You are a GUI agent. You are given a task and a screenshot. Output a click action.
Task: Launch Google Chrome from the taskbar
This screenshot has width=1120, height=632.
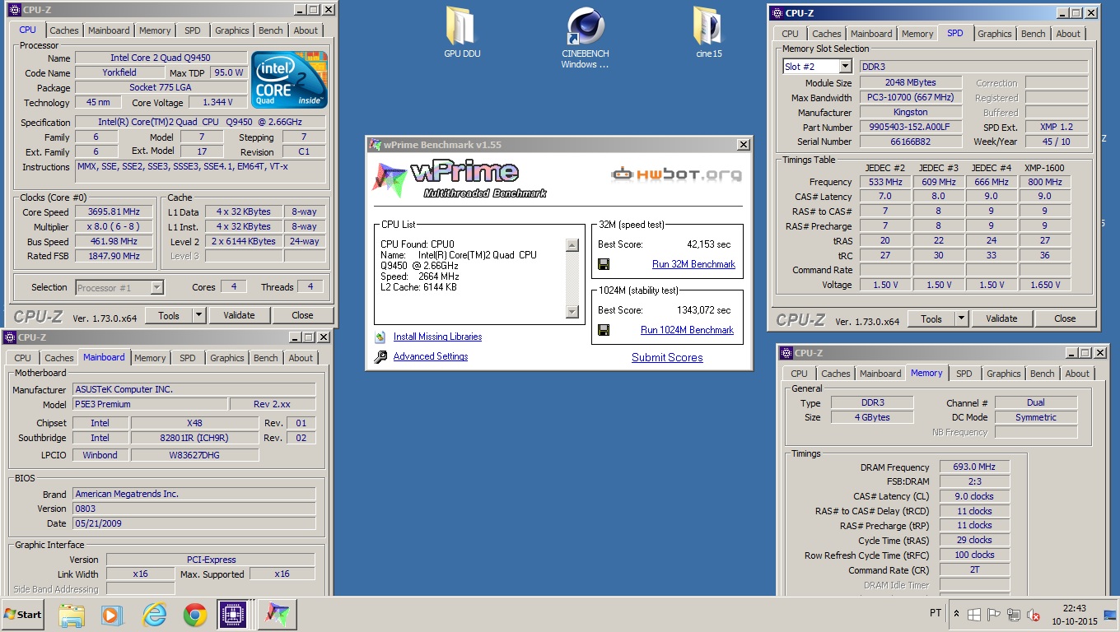195,615
